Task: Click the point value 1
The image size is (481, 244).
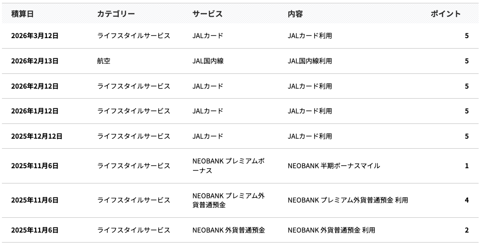Action: click(x=467, y=166)
